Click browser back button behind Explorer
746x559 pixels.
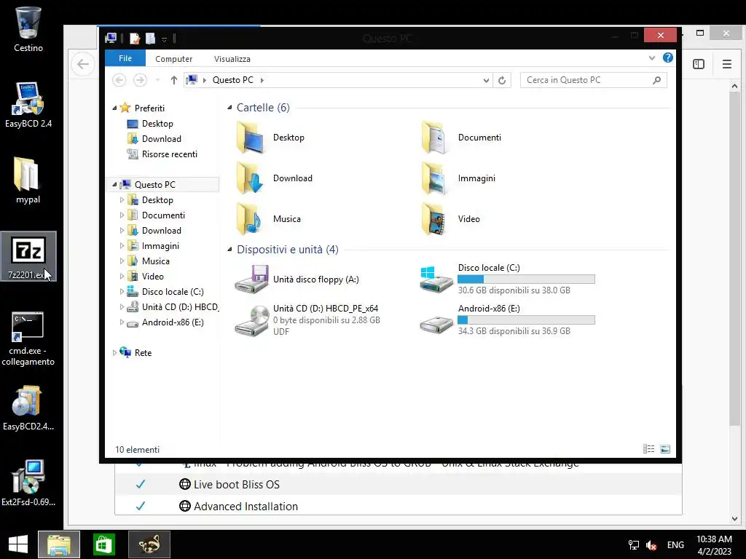pos(83,64)
